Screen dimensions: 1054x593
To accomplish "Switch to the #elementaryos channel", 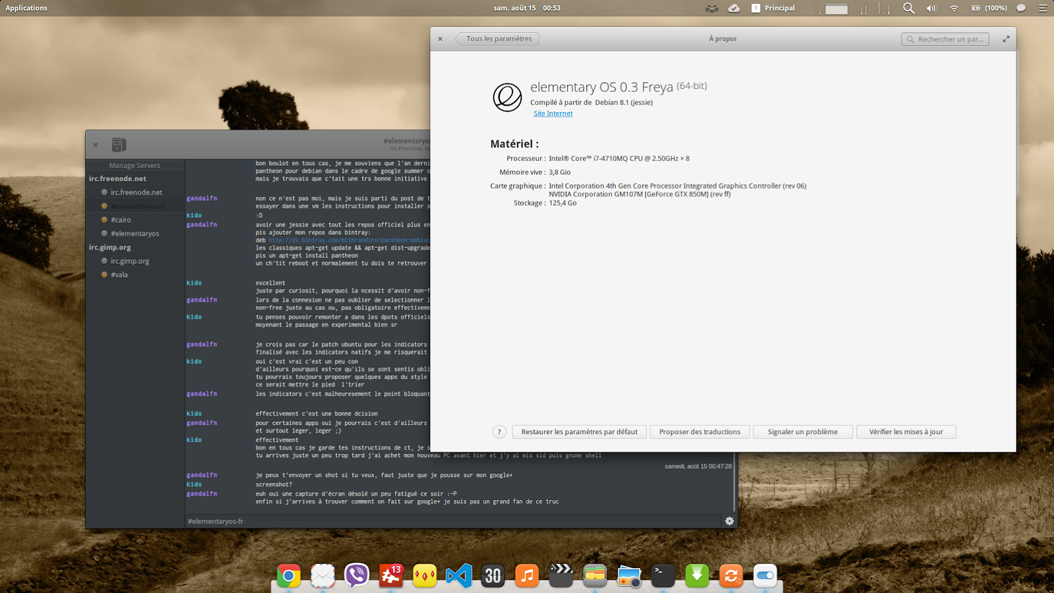I will (135, 234).
